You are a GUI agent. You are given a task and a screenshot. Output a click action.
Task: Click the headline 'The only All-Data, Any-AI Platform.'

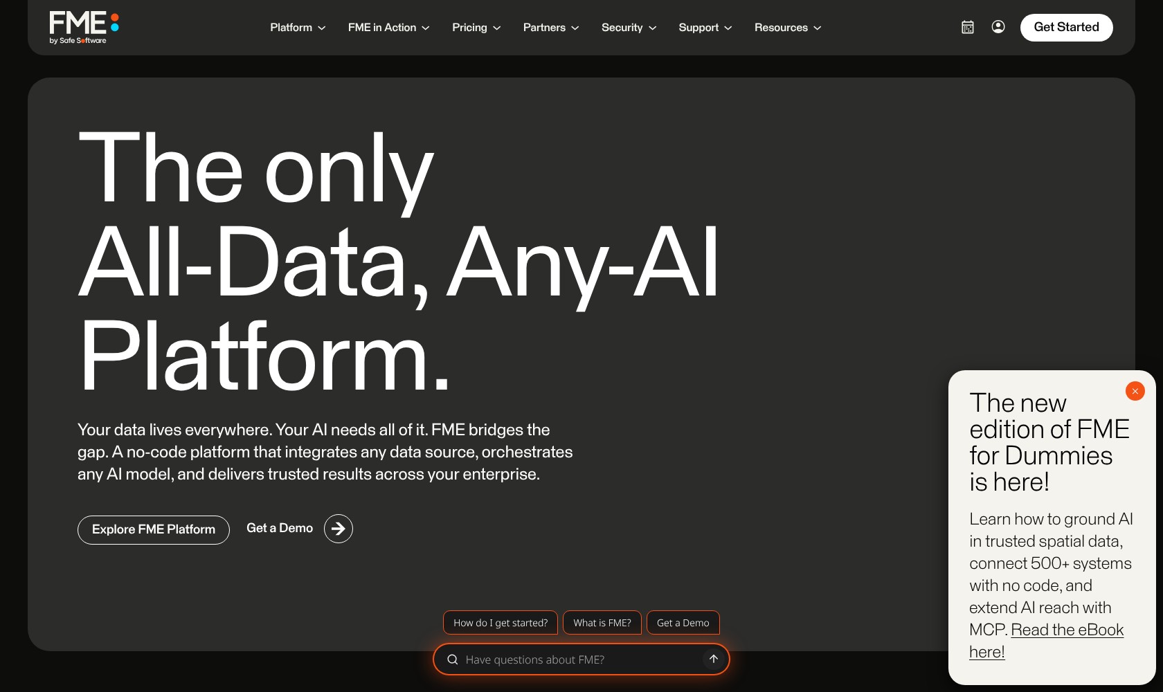coord(399,262)
